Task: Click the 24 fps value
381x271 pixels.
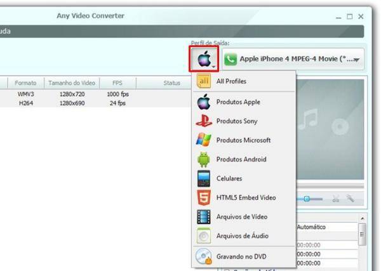Action: (x=117, y=103)
